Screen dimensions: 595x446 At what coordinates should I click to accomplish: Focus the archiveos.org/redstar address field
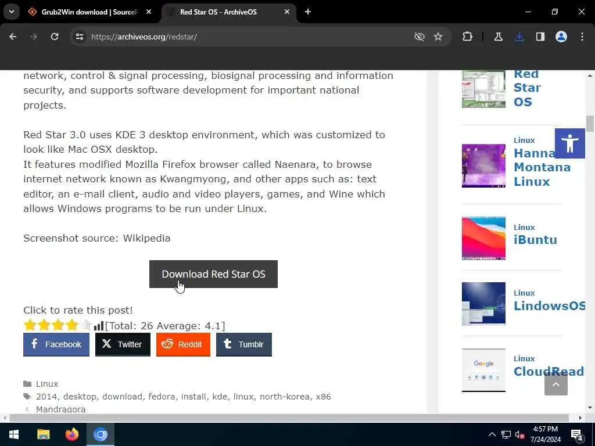tap(243, 37)
